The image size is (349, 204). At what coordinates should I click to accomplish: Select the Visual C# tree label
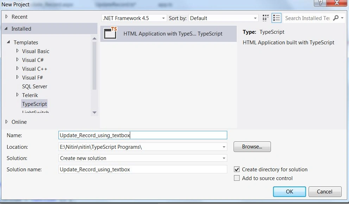[33, 60]
